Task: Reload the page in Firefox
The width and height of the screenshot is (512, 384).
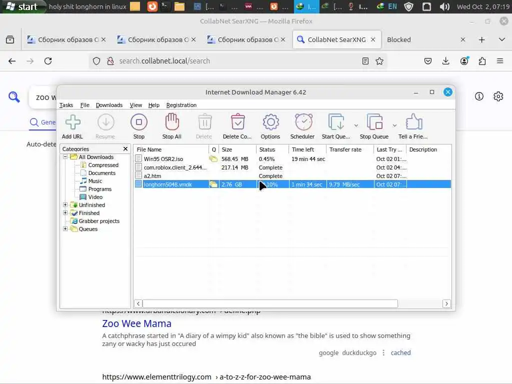Action: (48, 61)
